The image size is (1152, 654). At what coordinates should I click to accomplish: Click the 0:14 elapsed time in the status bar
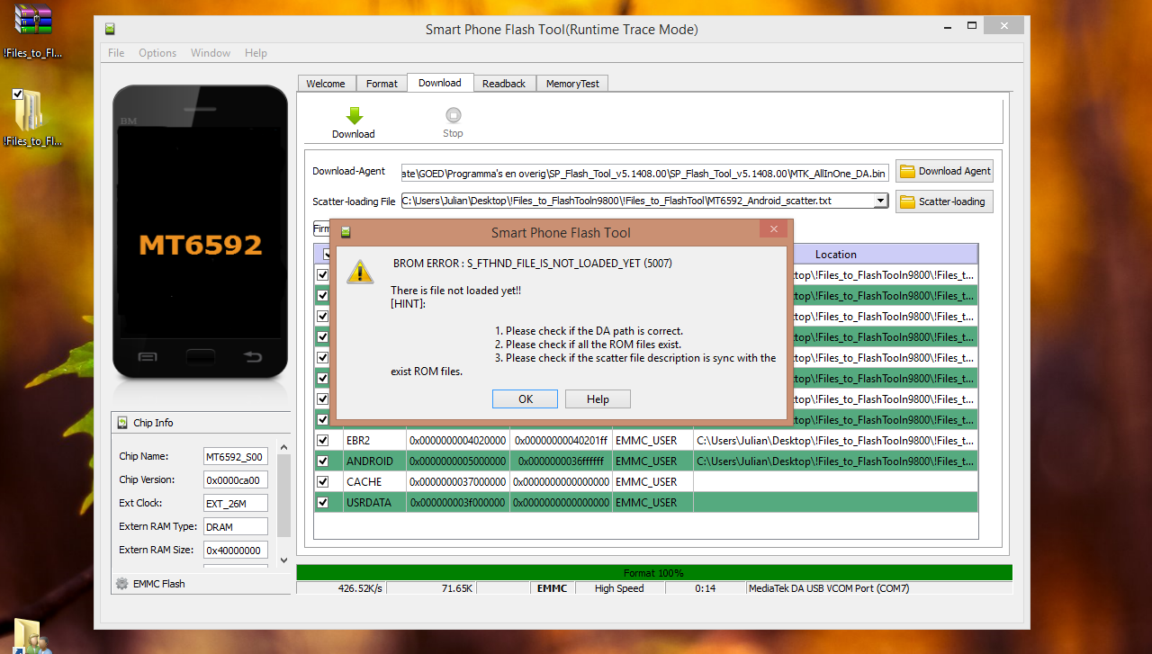pos(705,588)
